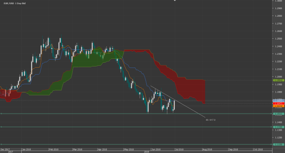Click the 1.1900 price axis label
The height and width of the screenshot is (153, 285).
click(279, 84)
